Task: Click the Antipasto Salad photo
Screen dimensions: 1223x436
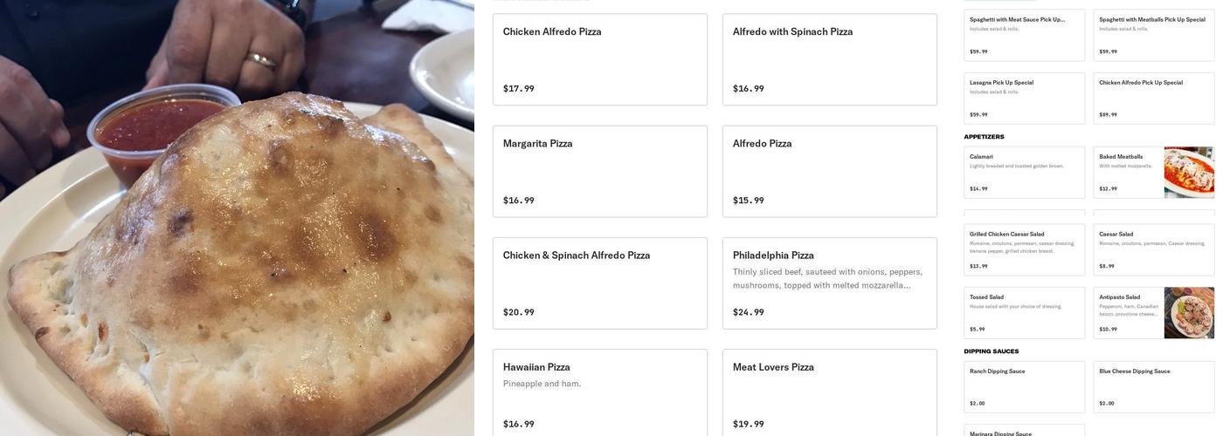Action: (x=1188, y=312)
